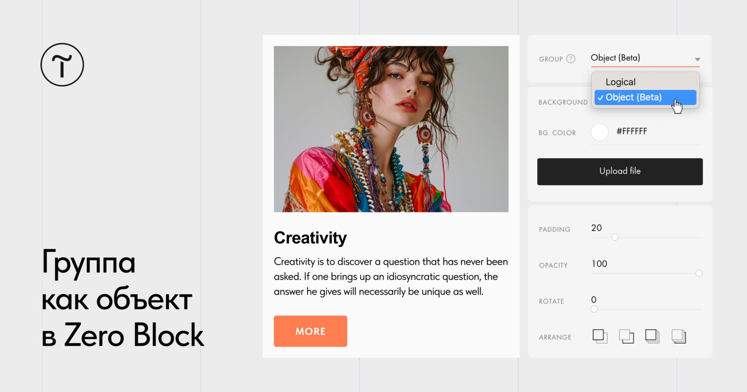
Task: Select the Creativity card photo
Action: (x=391, y=129)
